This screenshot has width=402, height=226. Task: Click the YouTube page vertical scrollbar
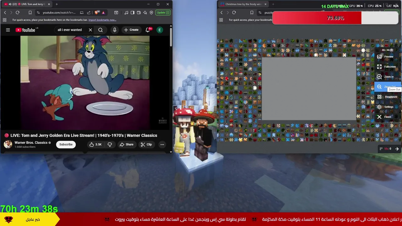click(x=171, y=38)
